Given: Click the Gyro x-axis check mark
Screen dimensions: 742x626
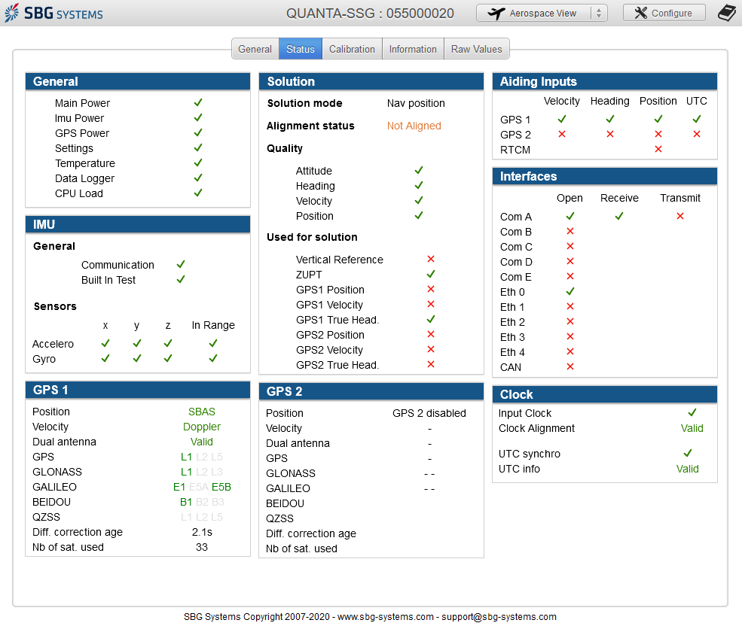Looking at the screenshot, I should point(105,358).
